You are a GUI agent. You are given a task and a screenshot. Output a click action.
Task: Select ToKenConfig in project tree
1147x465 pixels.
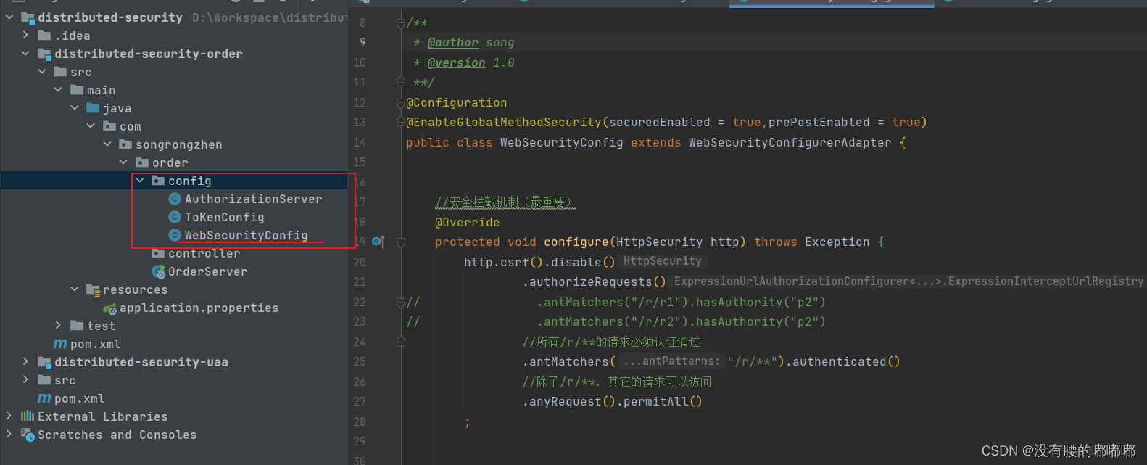224,217
